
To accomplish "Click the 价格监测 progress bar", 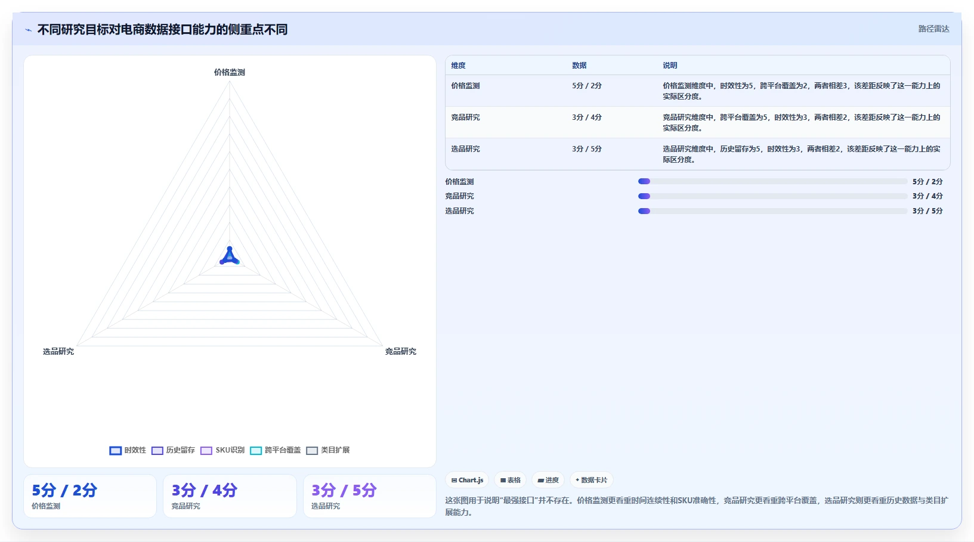I will pyautogui.click(x=772, y=181).
